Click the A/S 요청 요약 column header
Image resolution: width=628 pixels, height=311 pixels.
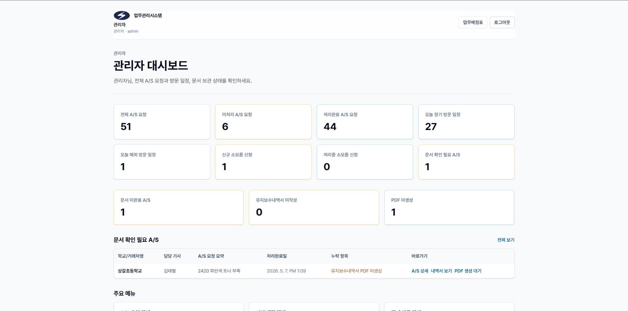point(211,256)
